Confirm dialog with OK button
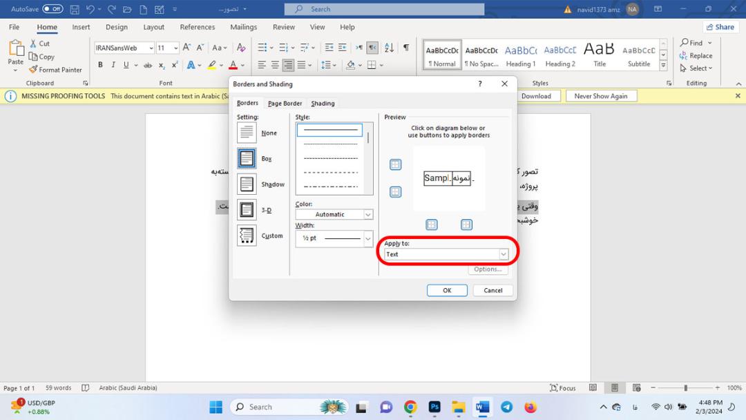746x420 pixels. pos(447,290)
